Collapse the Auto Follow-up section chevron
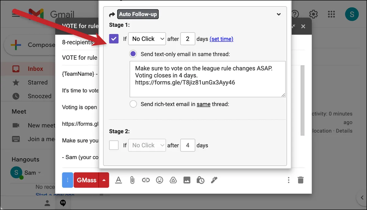The width and height of the screenshot is (367, 210). [279, 14]
